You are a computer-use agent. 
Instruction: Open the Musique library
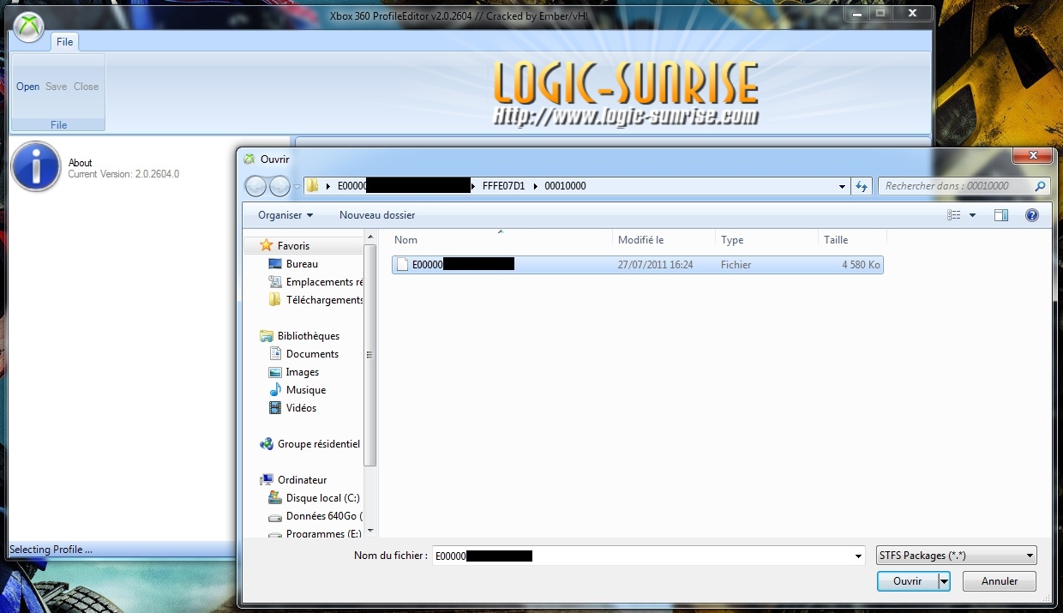pyautogui.click(x=306, y=390)
